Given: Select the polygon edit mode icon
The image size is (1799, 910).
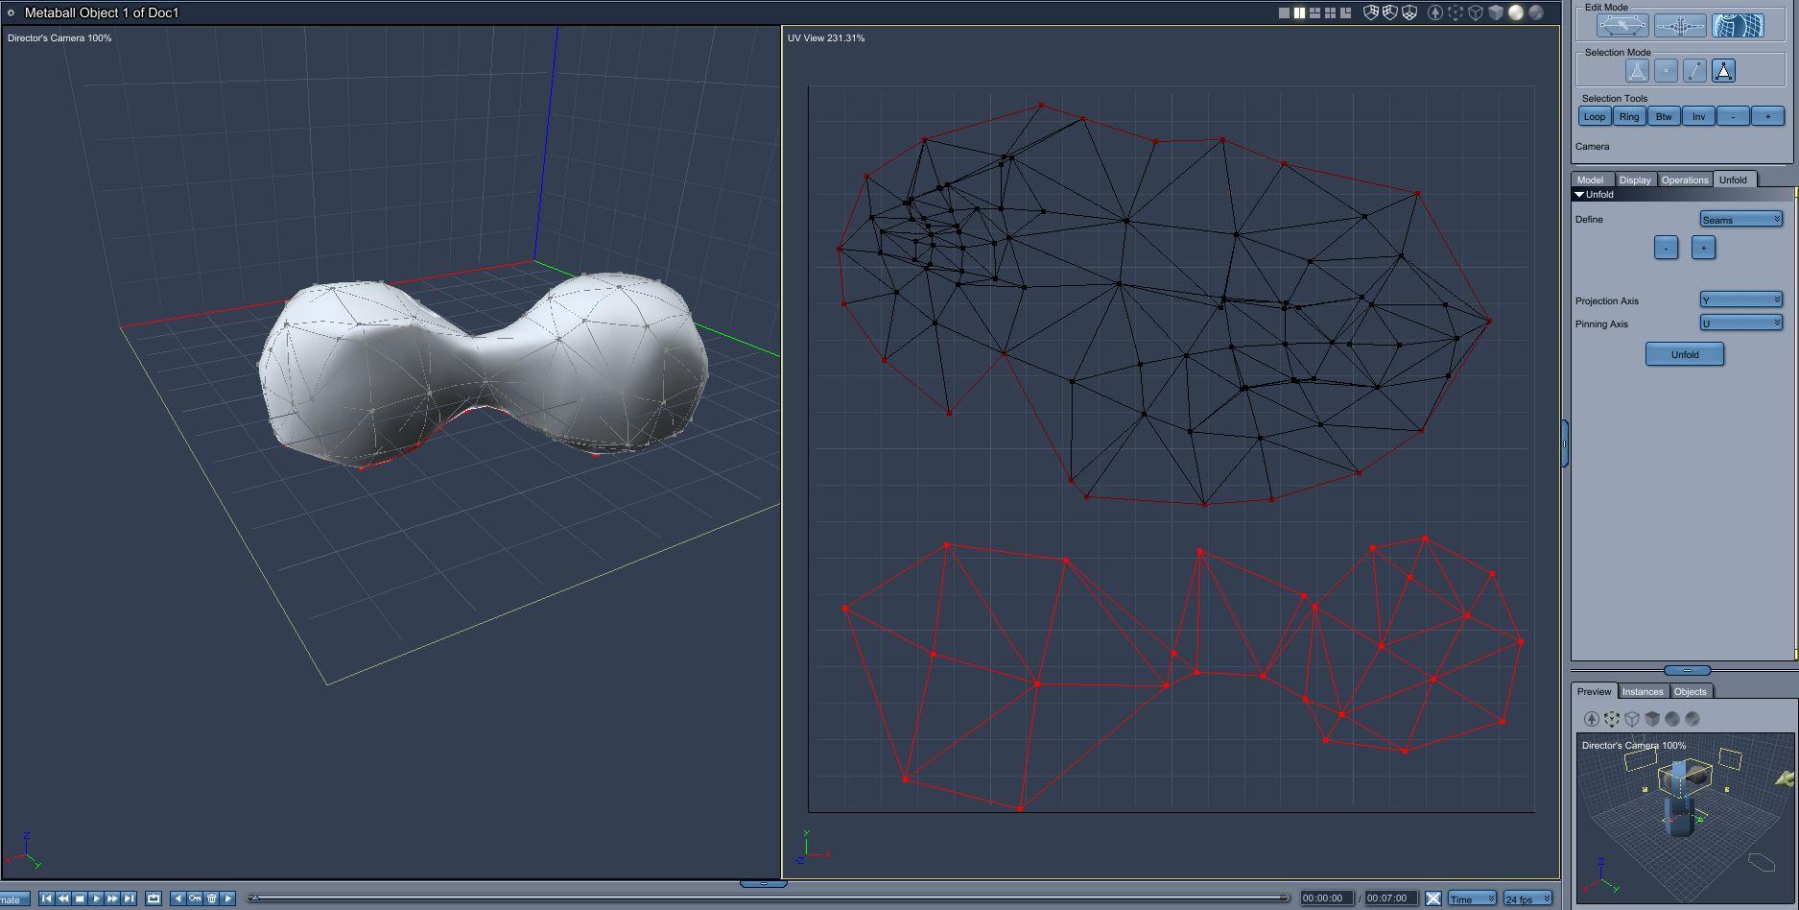Looking at the screenshot, I should 1622,26.
